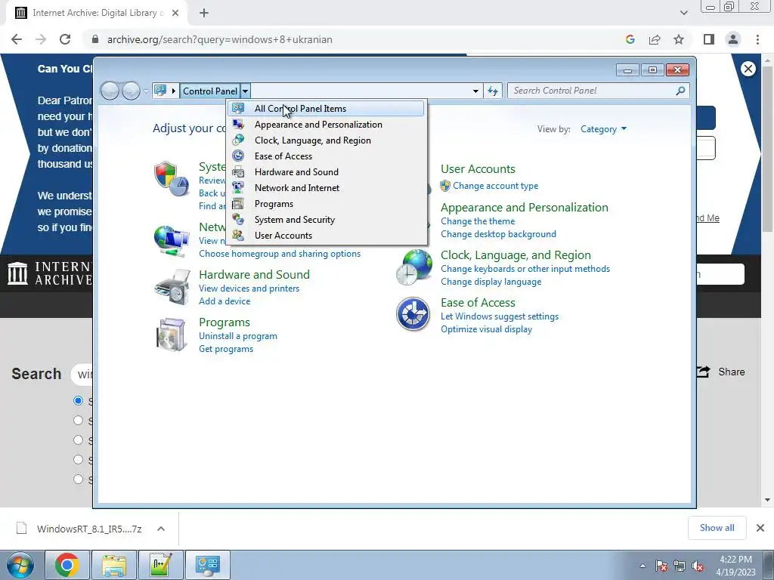Open Change display language link
Image resolution: width=774 pixels, height=580 pixels.
491,282
